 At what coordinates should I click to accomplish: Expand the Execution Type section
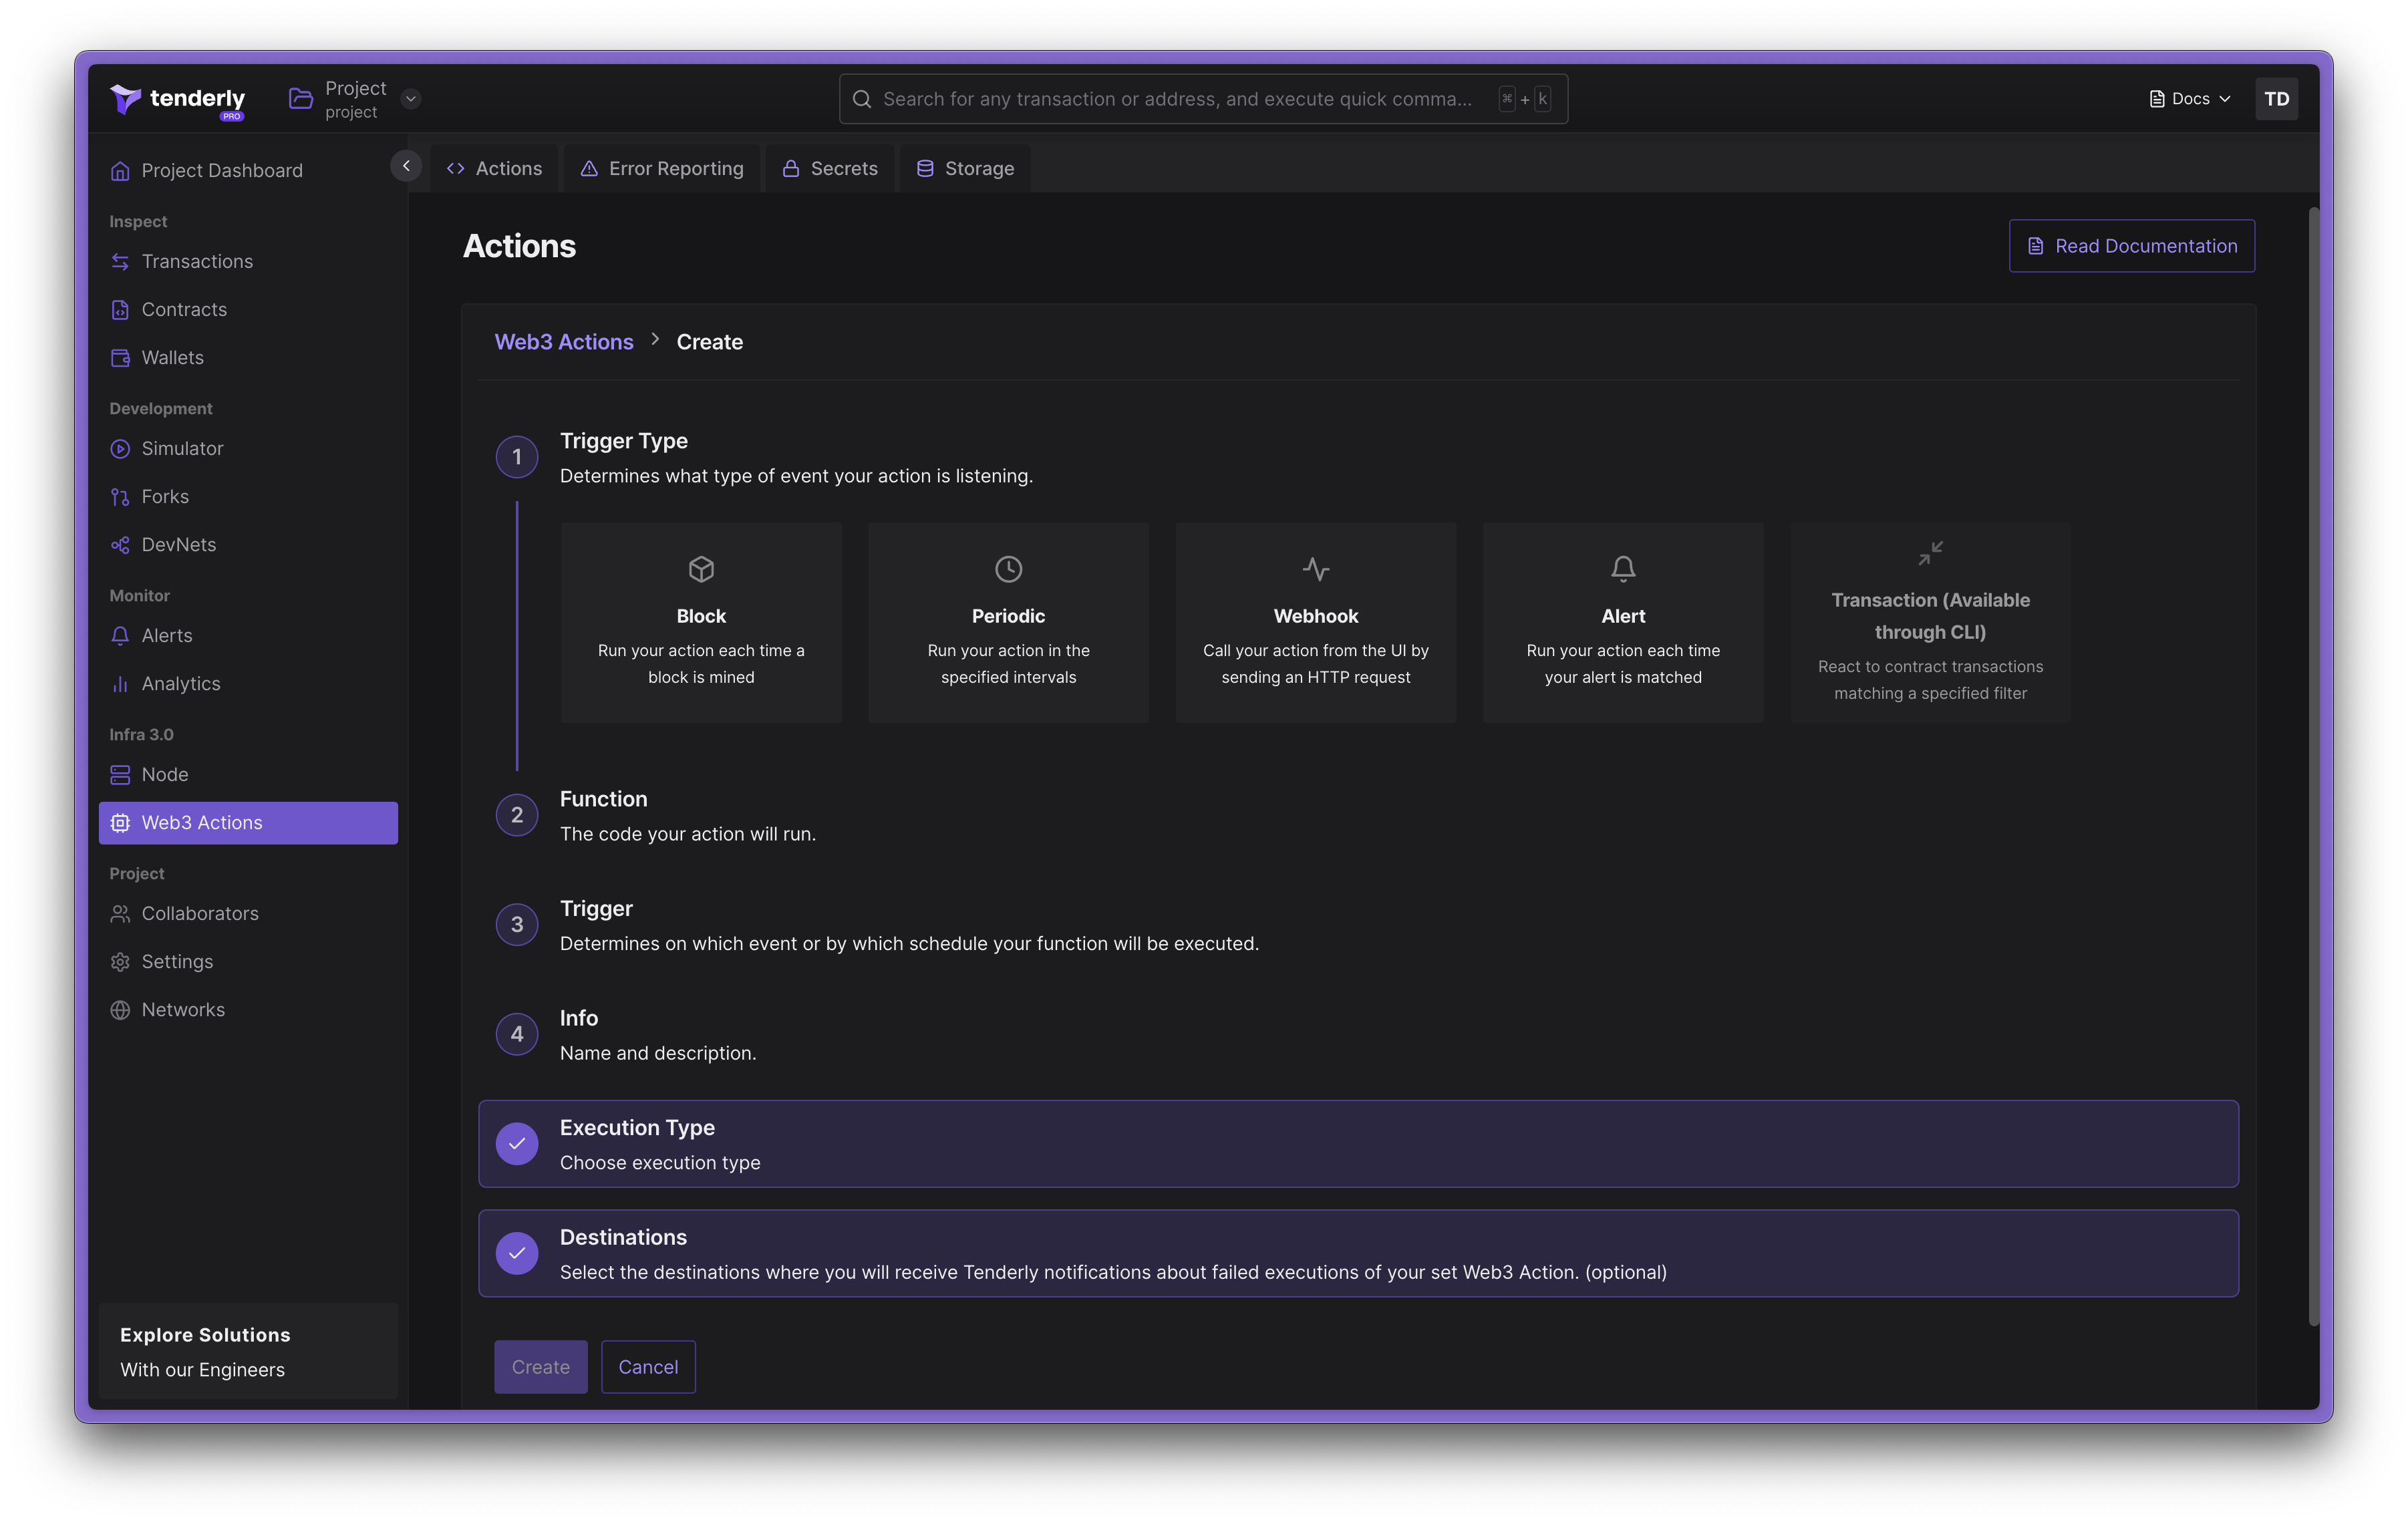pos(1358,1144)
